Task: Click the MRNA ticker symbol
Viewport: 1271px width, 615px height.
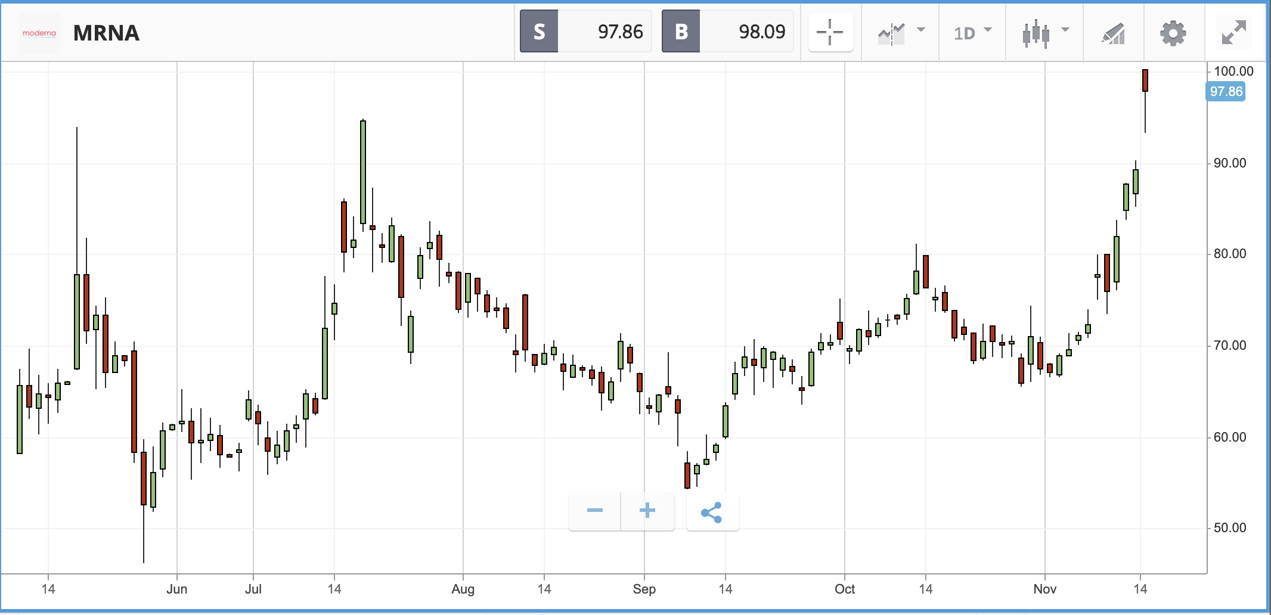Action: (x=106, y=33)
